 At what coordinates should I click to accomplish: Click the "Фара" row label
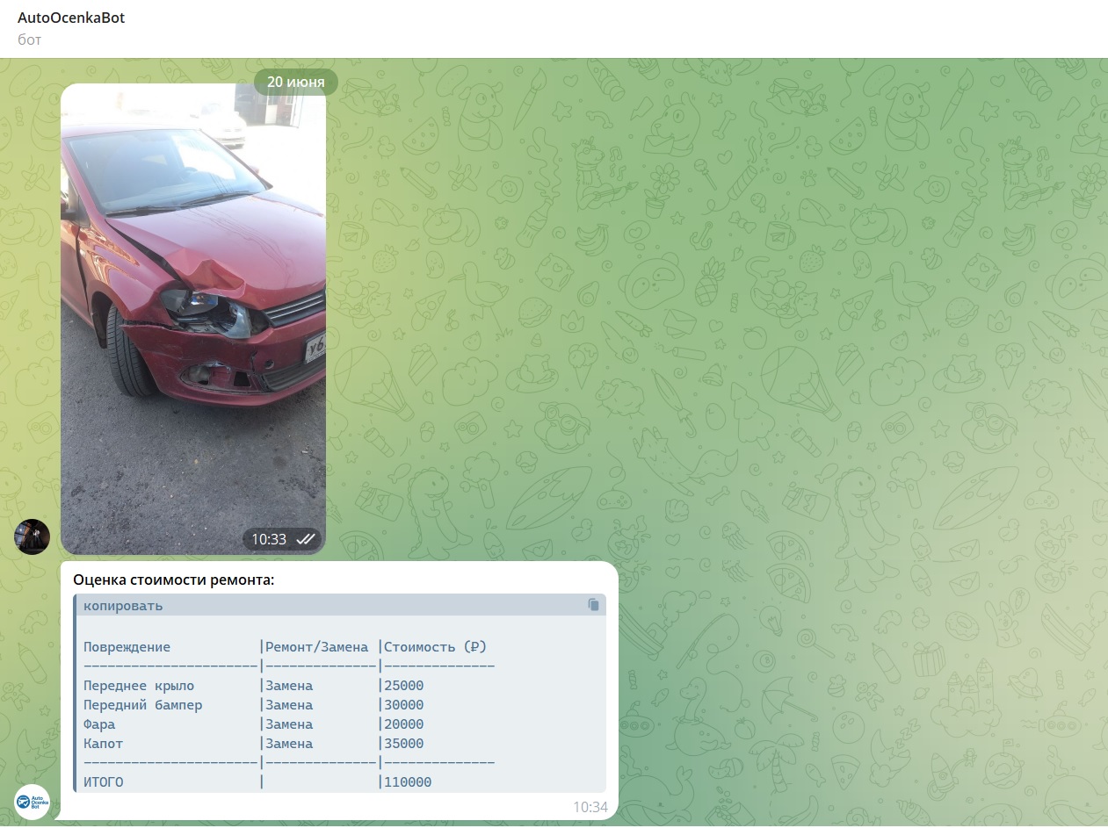(x=99, y=724)
